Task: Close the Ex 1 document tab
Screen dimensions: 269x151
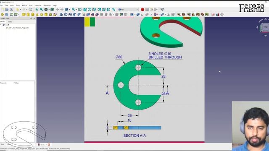Action: click(49, 145)
